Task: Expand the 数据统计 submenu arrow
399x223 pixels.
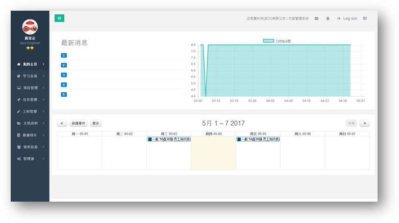Action: click(x=44, y=135)
